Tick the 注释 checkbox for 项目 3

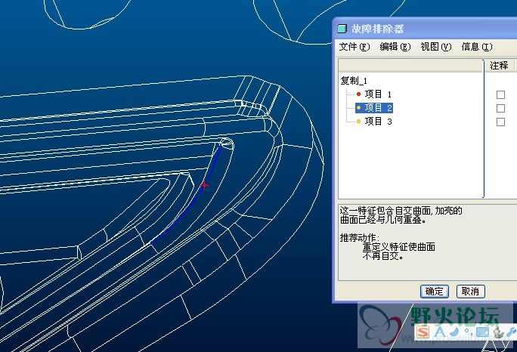click(x=500, y=122)
